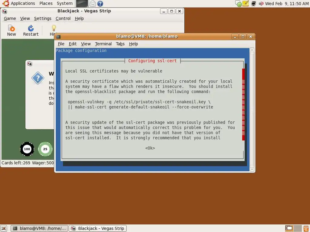Click the blue question mark dialog icon
This screenshot has height=232, width=310.
coord(38,78)
